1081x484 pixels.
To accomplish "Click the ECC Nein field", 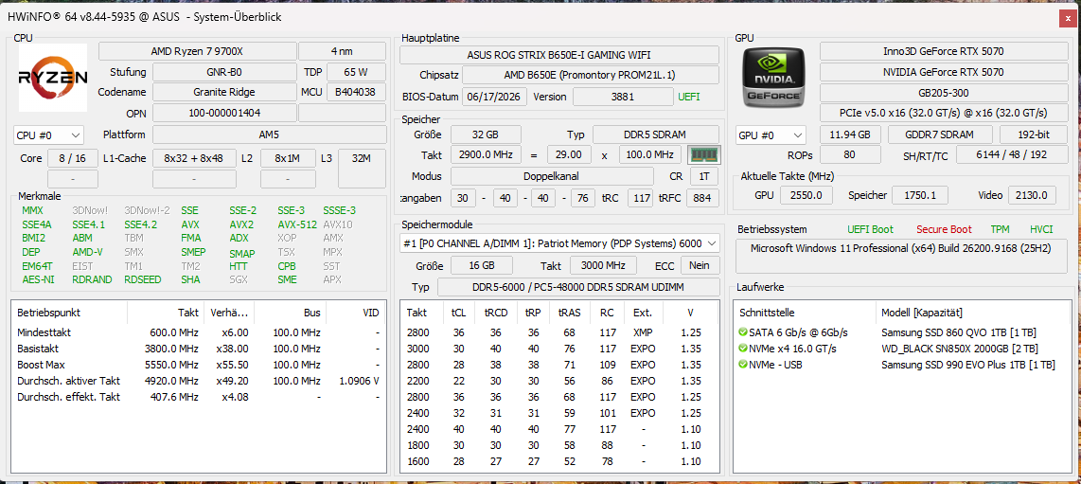I will coord(700,265).
